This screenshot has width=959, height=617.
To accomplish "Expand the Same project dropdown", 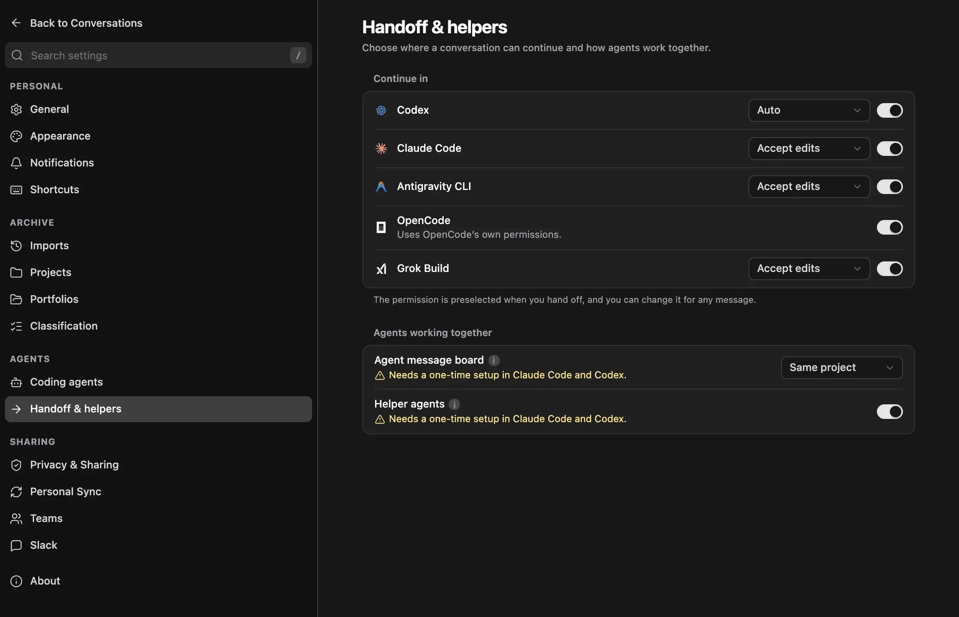I will pos(842,367).
